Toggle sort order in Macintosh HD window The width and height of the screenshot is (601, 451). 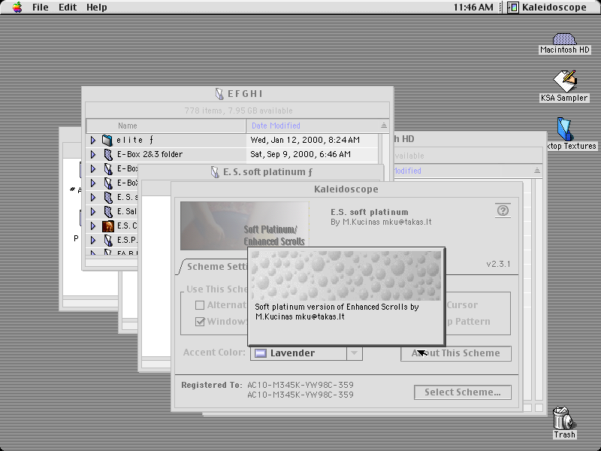pyautogui.click(x=537, y=171)
